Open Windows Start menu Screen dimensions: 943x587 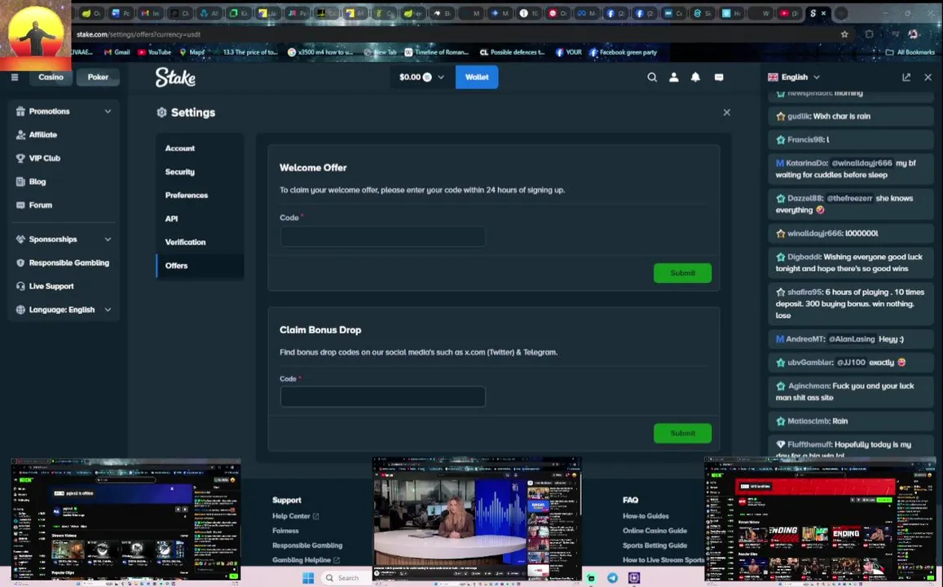point(308,578)
